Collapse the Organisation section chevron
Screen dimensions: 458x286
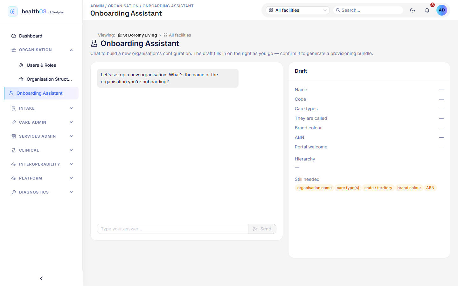[71, 50]
